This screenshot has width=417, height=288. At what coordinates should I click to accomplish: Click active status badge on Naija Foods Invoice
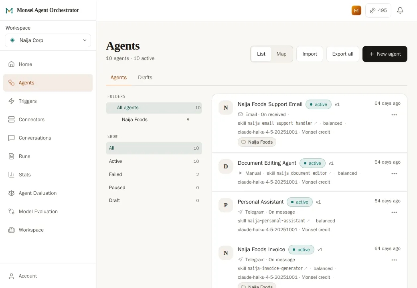(301, 250)
